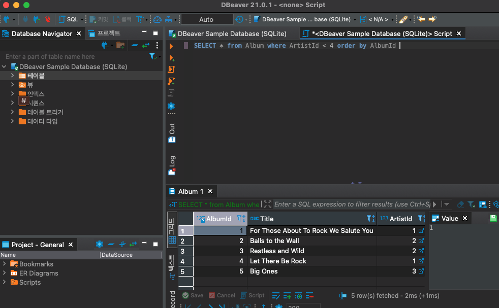Click the Auto commit mode field
The width and height of the screenshot is (499, 308).
[x=206, y=19]
